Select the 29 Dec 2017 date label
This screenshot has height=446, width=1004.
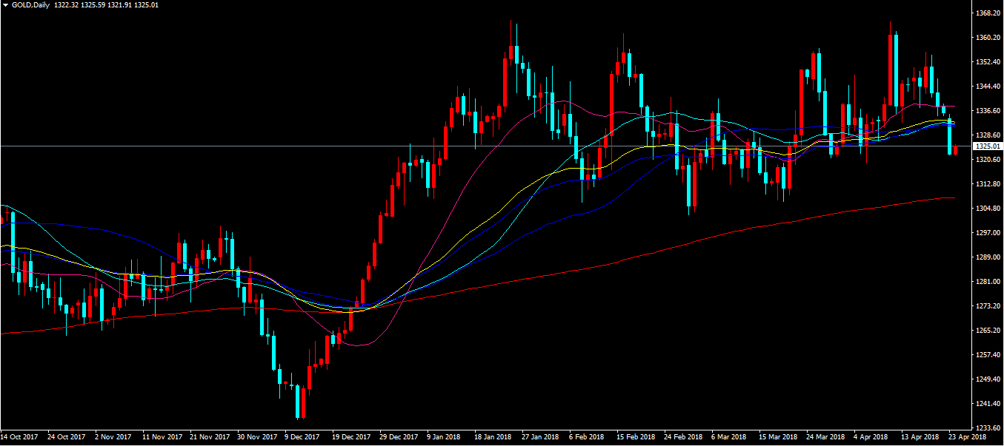click(x=400, y=437)
